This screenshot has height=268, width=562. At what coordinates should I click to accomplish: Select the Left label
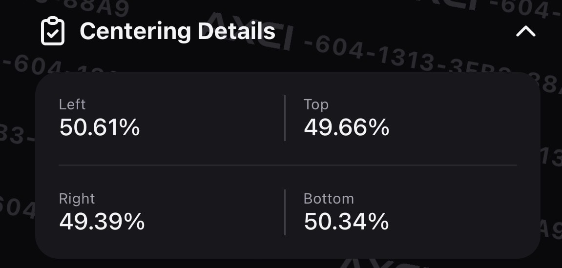[x=72, y=104]
